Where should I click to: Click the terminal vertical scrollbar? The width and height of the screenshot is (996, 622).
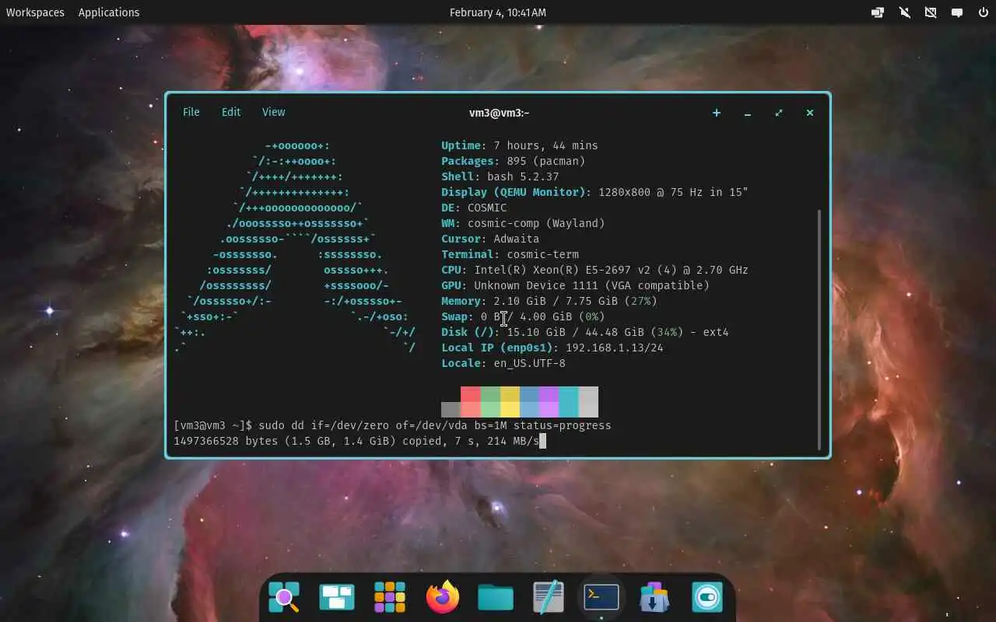(x=819, y=329)
